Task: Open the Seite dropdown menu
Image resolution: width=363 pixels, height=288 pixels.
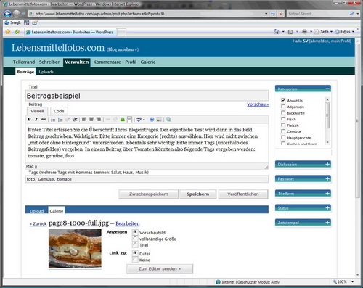Action: click(324, 32)
